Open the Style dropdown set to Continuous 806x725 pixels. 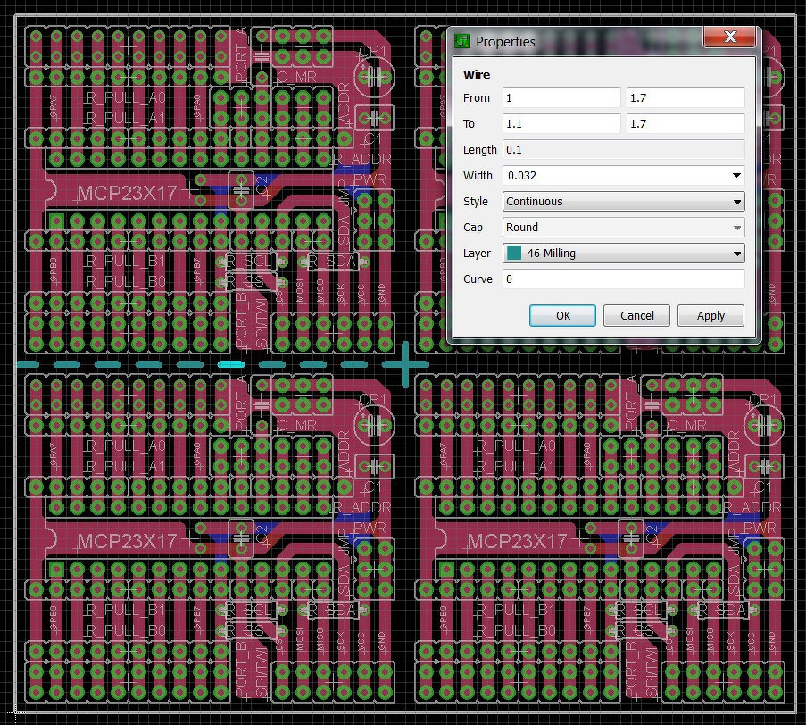(624, 202)
